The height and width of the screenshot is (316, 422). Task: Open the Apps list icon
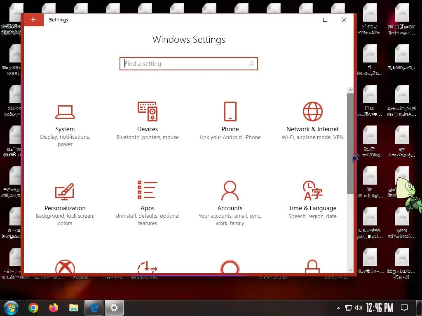click(x=148, y=190)
